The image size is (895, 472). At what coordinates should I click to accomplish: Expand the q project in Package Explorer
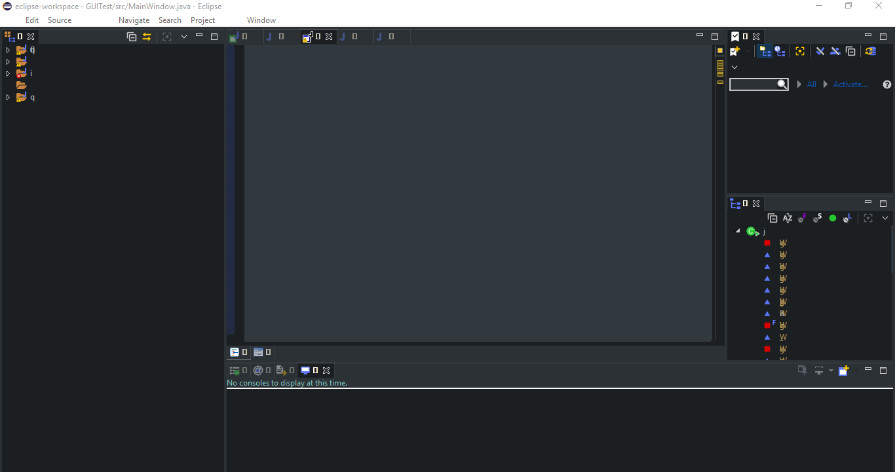7,97
